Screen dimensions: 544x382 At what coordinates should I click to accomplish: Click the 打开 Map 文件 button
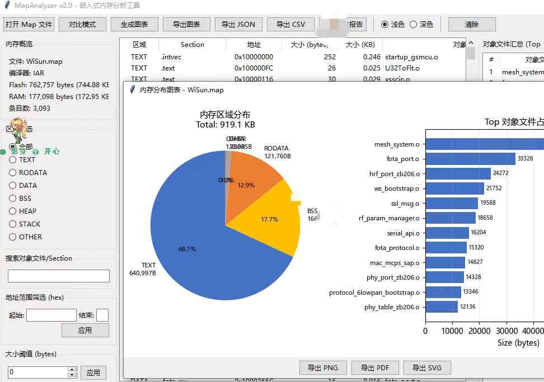pyautogui.click(x=29, y=24)
